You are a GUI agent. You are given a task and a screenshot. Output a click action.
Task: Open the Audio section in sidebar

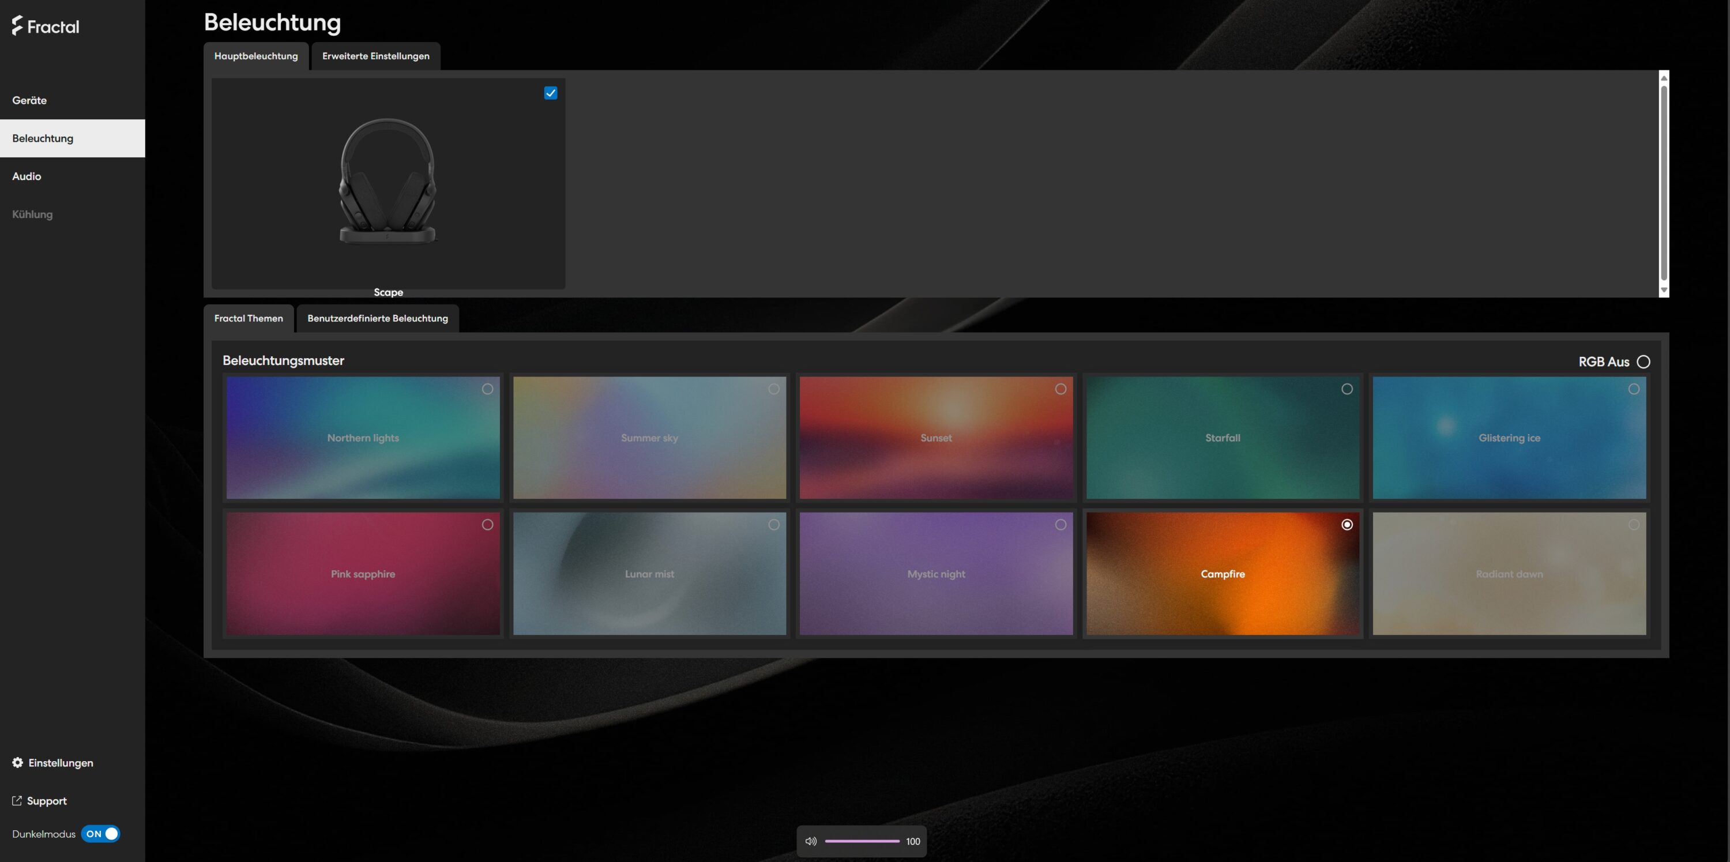point(27,176)
